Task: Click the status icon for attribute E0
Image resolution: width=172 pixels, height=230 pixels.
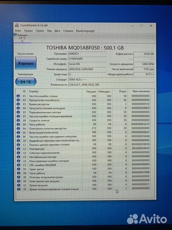Action: [x=19, y=181]
